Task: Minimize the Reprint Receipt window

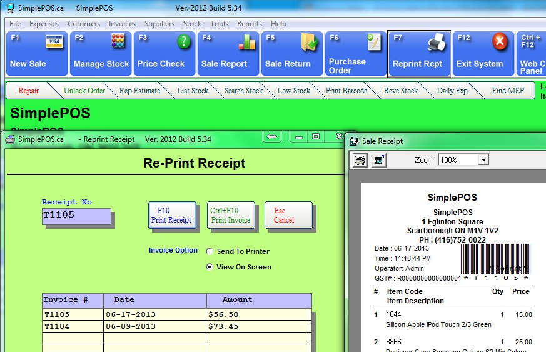Action: [x=299, y=137]
